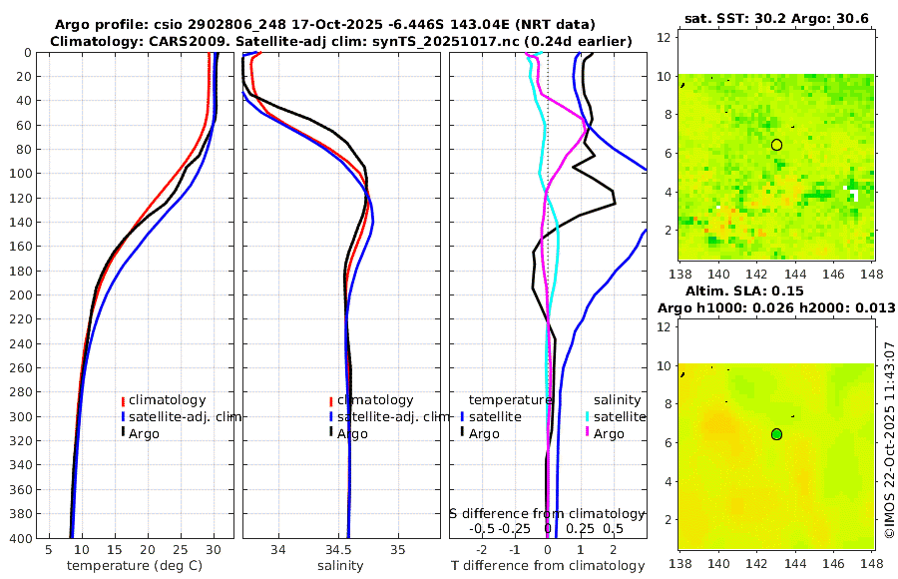Click cyan salinity satellite swatch in difference panel

tap(587, 417)
